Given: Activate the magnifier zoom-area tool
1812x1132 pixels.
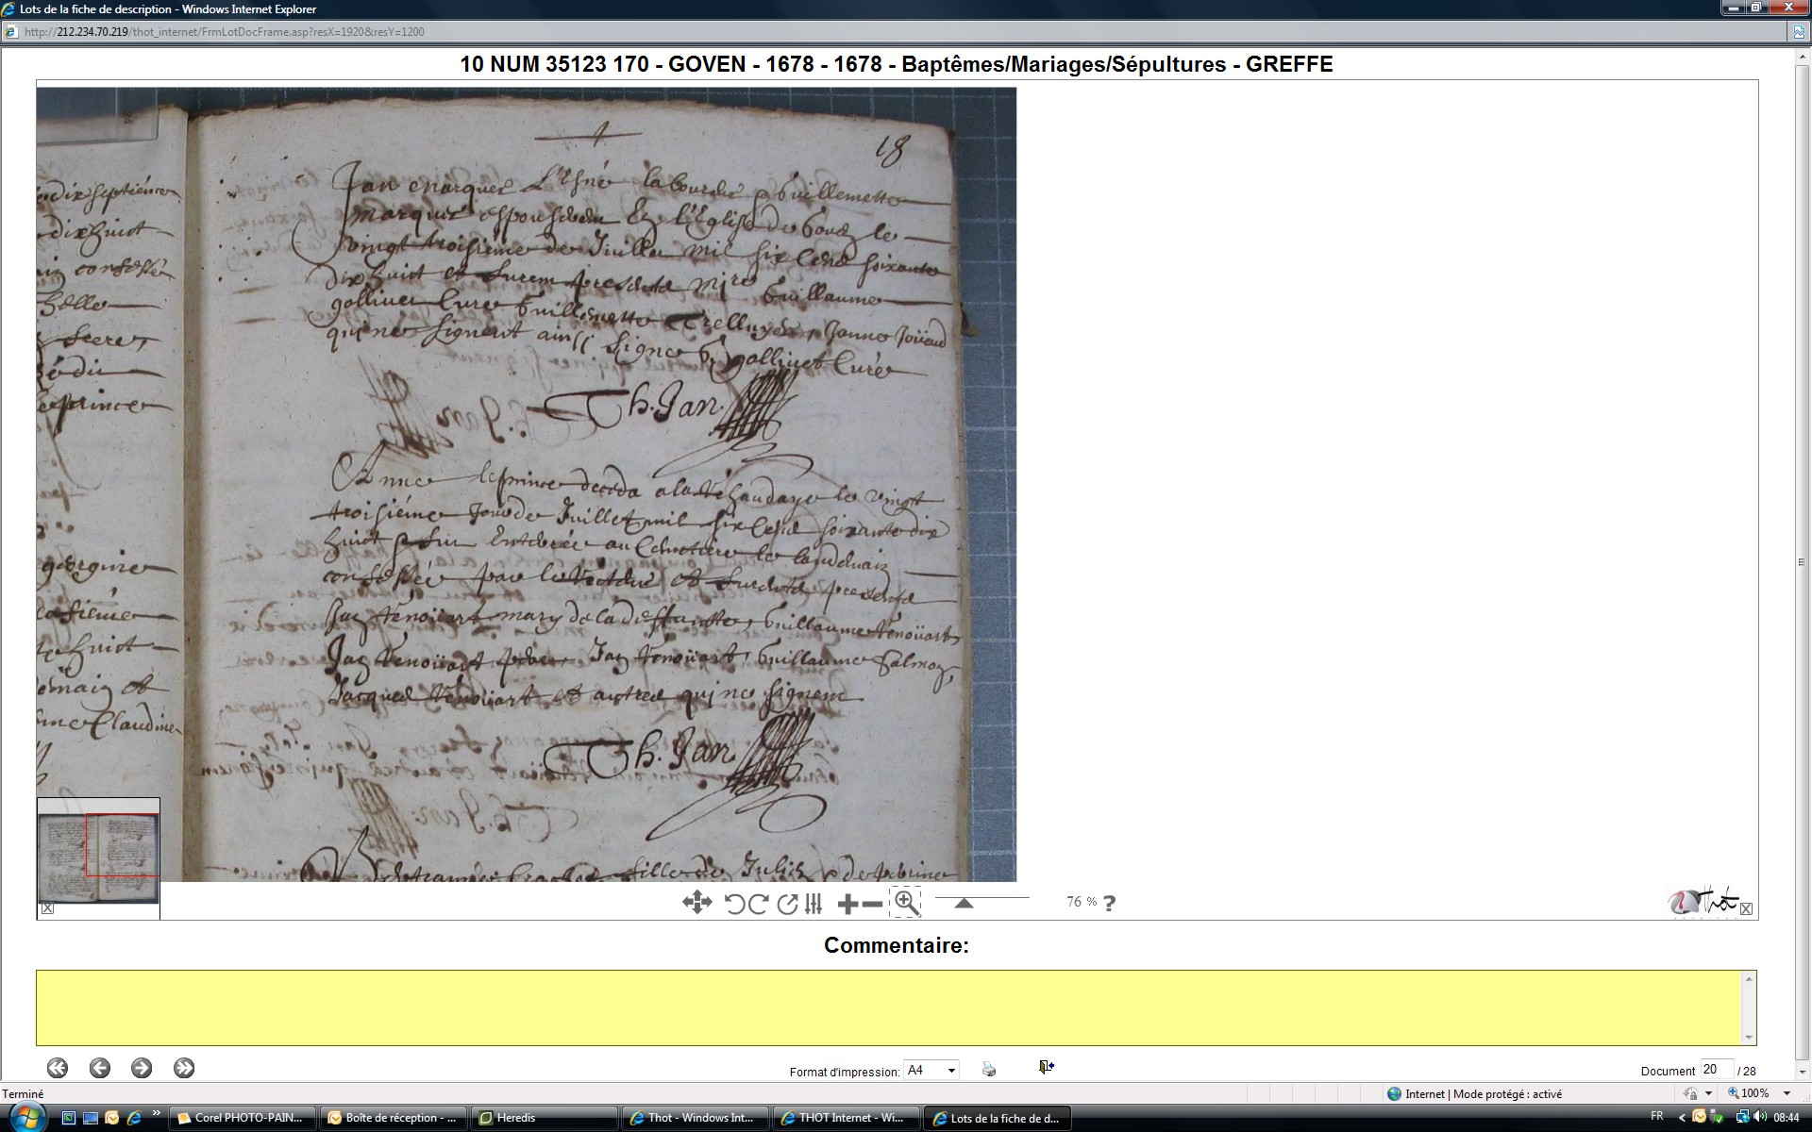Looking at the screenshot, I should (x=905, y=902).
